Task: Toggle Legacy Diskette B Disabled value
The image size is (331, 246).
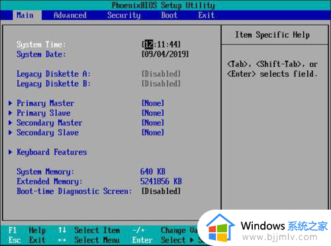Action: 161,83
